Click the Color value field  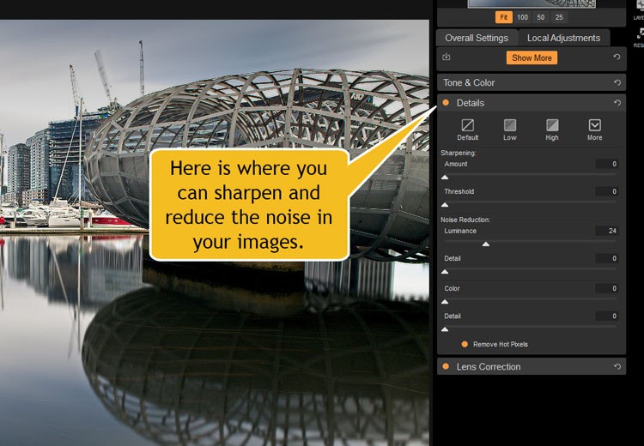point(606,288)
